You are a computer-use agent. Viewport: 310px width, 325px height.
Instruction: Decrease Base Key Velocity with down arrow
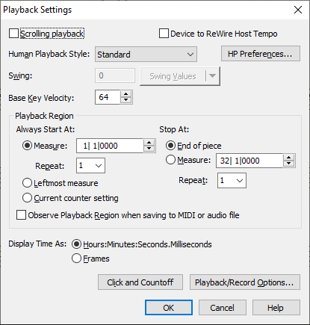tap(126, 100)
